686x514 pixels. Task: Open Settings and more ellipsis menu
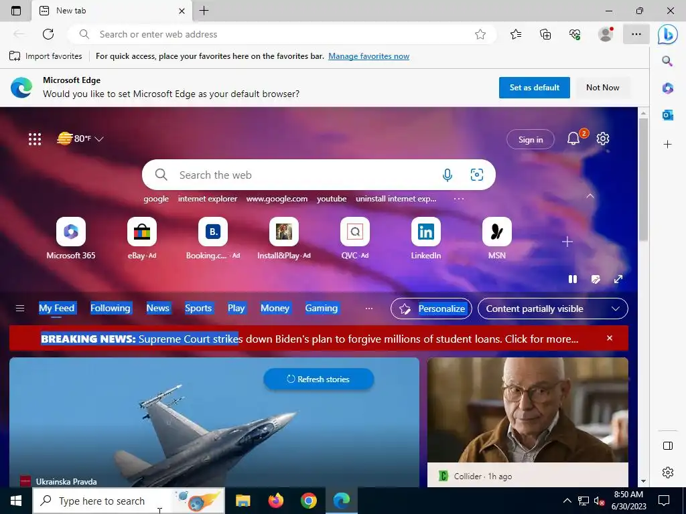[636, 34]
